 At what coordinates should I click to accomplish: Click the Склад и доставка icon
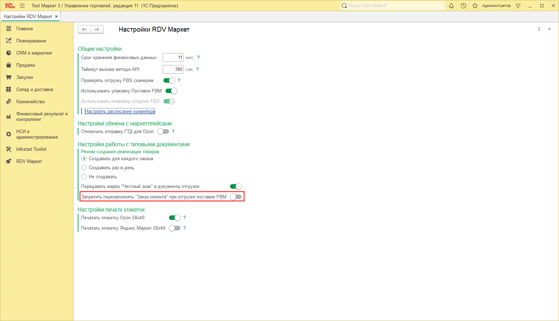(9, 89)
